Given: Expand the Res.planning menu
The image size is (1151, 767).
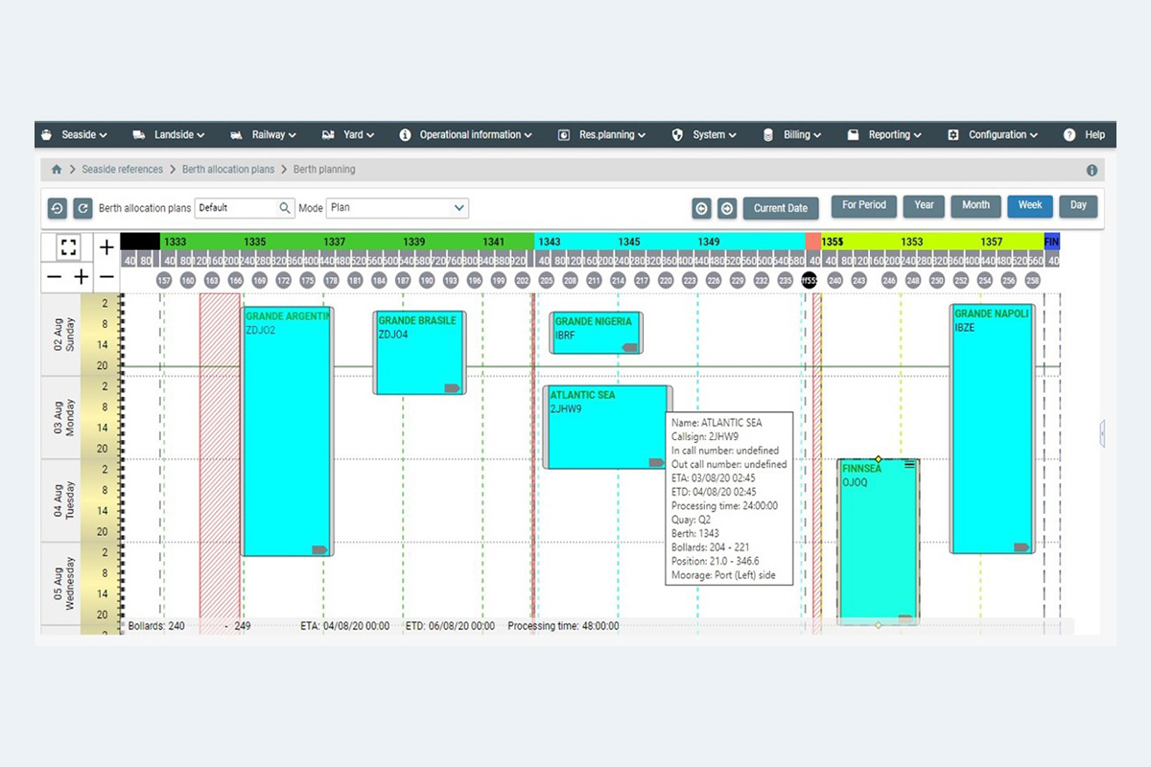Looking at the screenshot, I should tap(601, 135).
